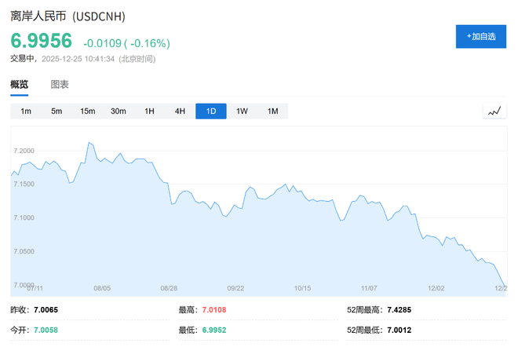
Task: Choose the 30m interval button
Action: 119,111
